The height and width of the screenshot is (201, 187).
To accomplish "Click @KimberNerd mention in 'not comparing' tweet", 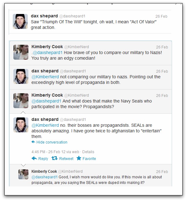I will [45, 77].
